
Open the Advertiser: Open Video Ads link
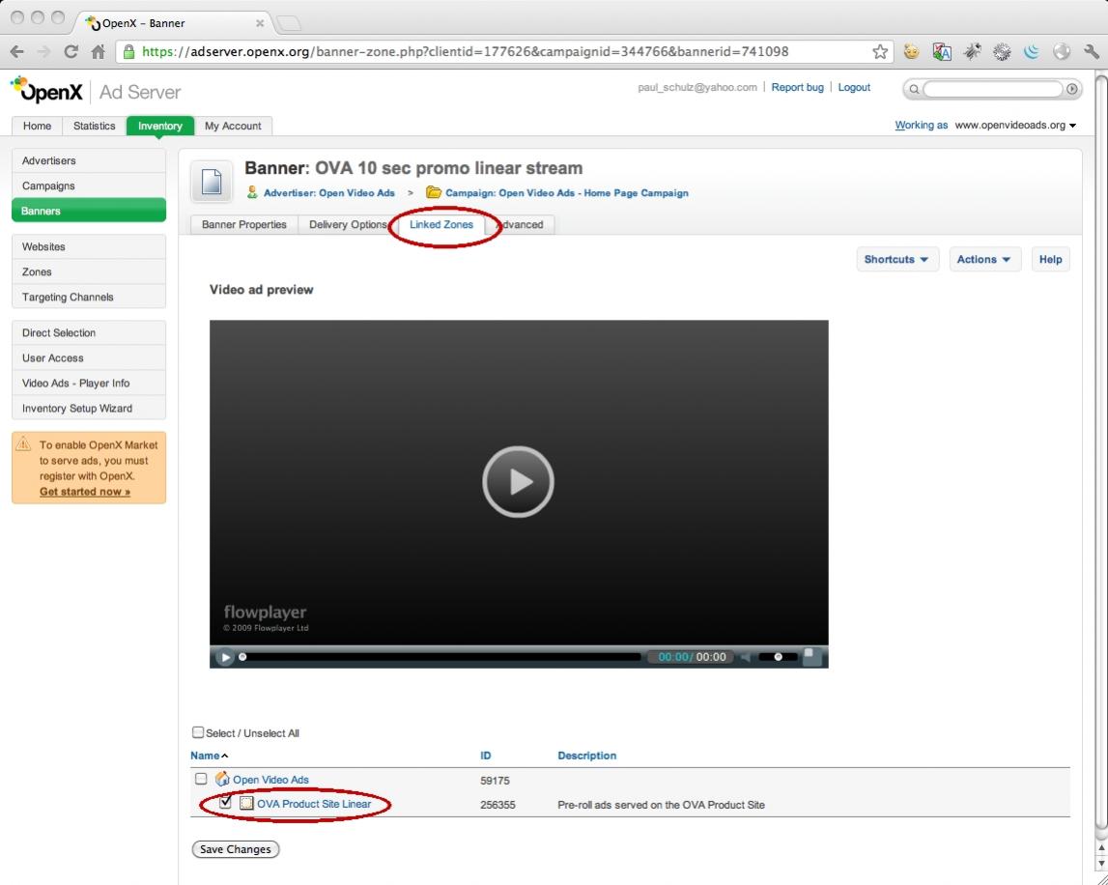pyautogui.click(x=329, y=193)
